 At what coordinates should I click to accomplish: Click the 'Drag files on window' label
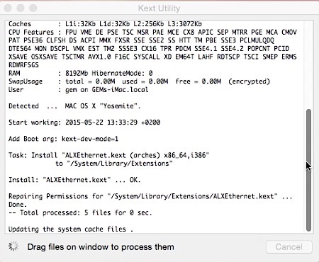(x=101, y=247)
